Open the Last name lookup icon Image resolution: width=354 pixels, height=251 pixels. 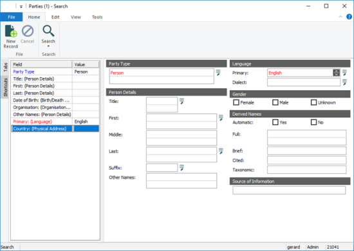(x=221, y=151)
